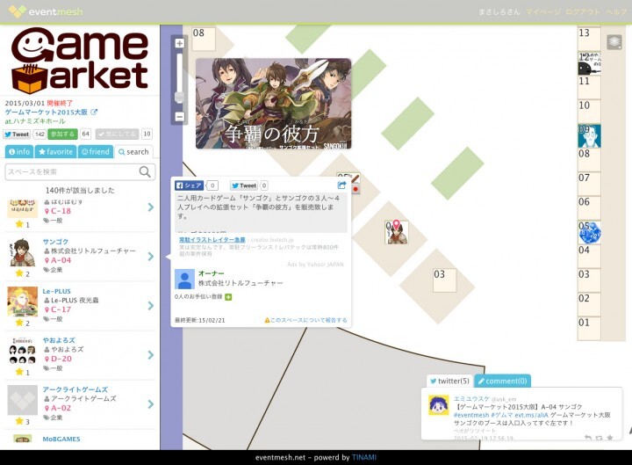
Task: Expand the アークライトゲームズ entry chevron
Action: 151,404
